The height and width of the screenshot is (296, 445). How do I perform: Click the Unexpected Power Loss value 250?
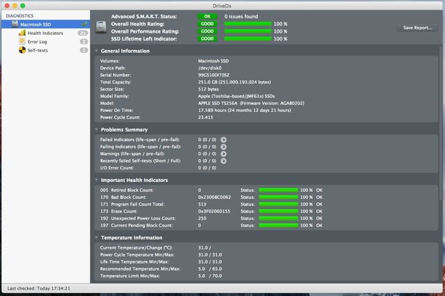tap(202, 218)
